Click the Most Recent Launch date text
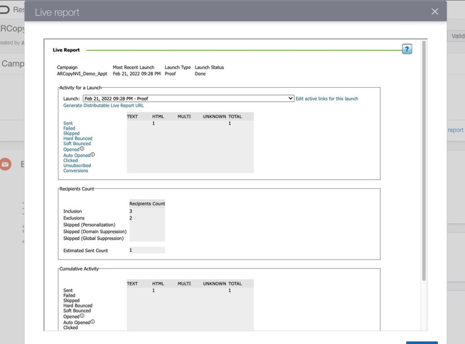This screenshot has width=465, height=344. pyautogui.click(x=136, y=74)
